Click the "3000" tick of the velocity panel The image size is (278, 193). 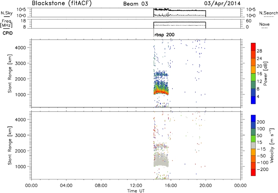[x=21, y=135]
